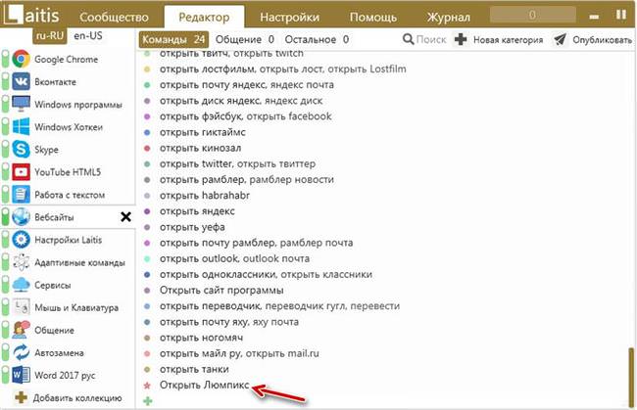
Task: Click the command list vertical scrollbar
Action: click(x=631, y=377)
